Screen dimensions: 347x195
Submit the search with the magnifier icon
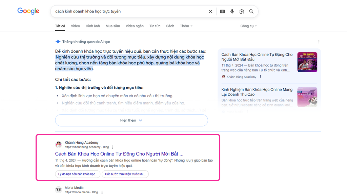(251, 11)
